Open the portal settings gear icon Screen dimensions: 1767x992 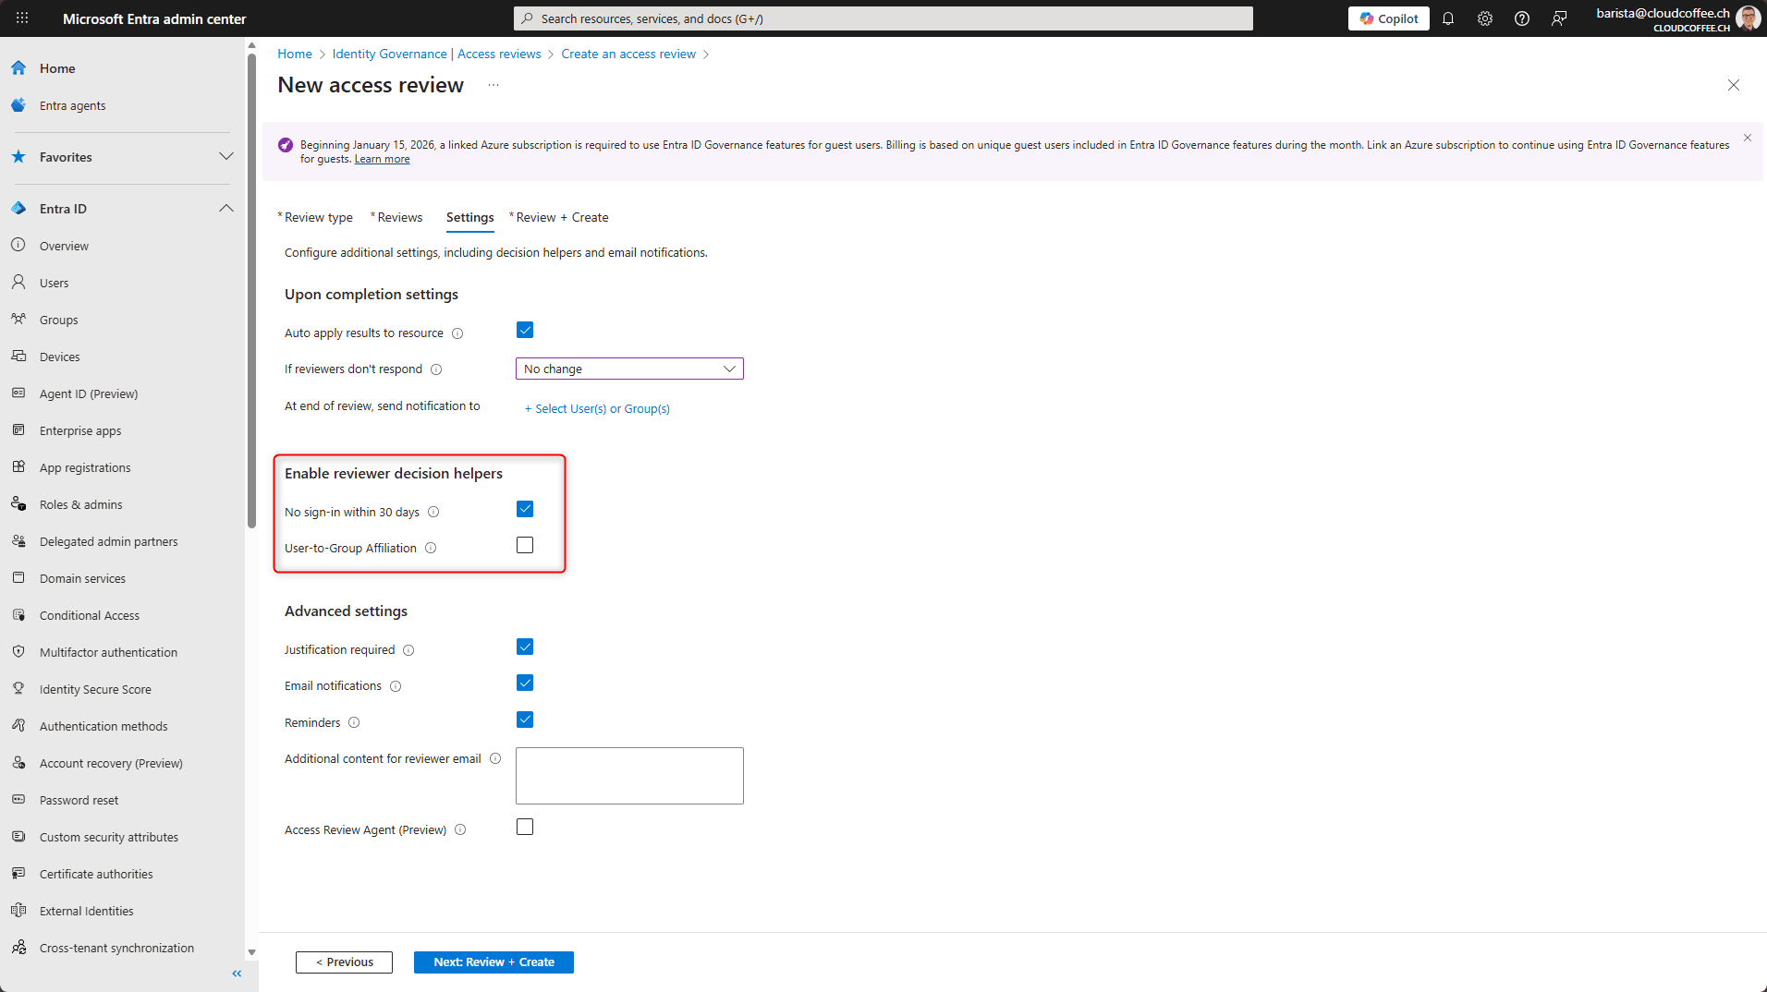tap(1485, 18)
